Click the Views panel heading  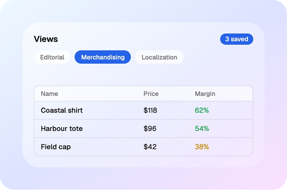pos(46,39)
